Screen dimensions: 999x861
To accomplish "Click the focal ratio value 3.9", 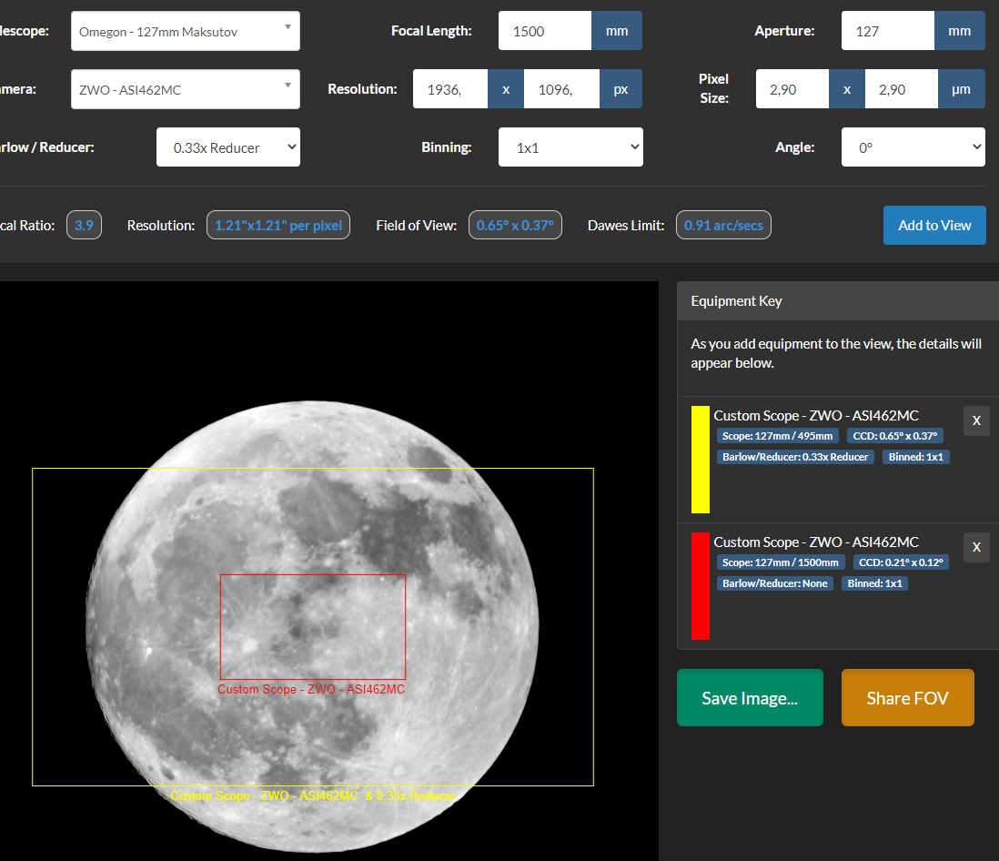I will (x=84, y=225).
